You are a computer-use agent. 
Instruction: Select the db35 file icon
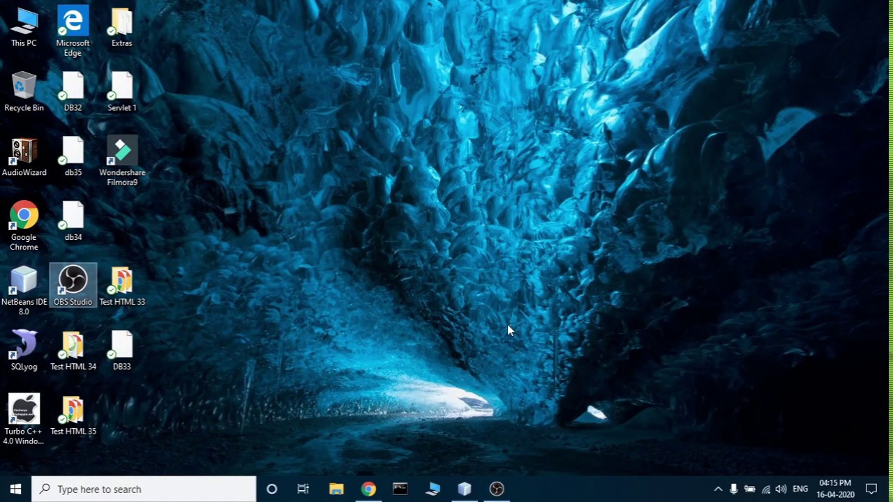coord(73,157)
